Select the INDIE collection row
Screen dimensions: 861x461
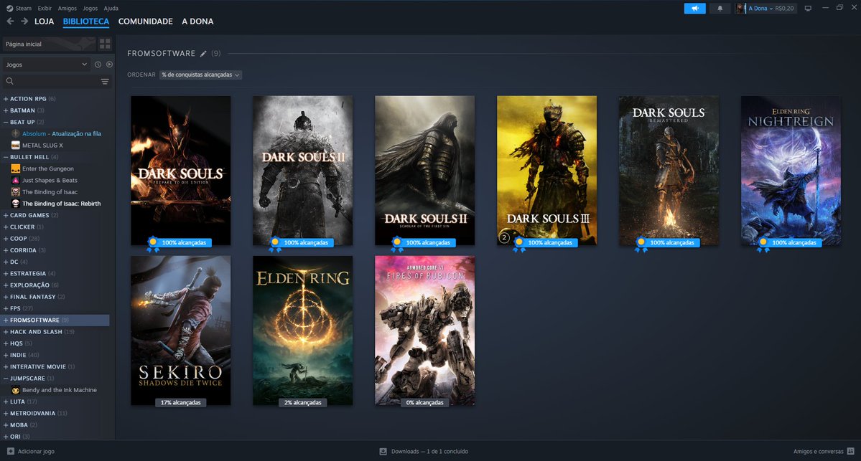click(55, 355)
